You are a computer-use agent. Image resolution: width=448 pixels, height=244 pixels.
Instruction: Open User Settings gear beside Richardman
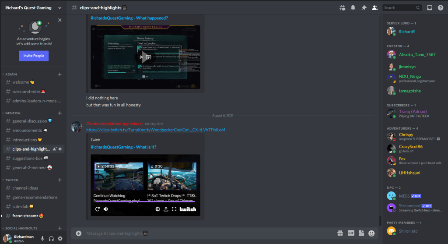(60, 238)
